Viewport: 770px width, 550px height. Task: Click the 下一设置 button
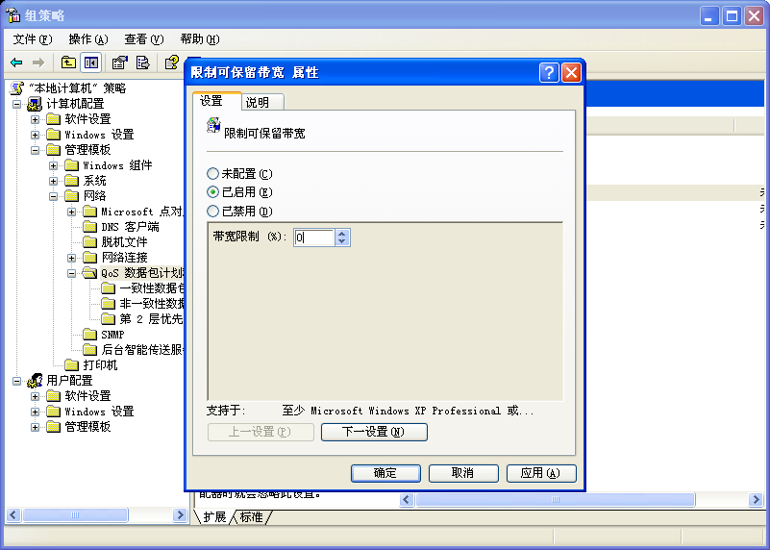point(374,433)
